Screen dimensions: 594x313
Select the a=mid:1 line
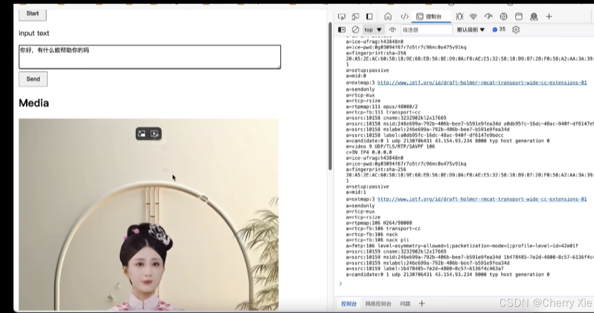(x=356, y=192)
